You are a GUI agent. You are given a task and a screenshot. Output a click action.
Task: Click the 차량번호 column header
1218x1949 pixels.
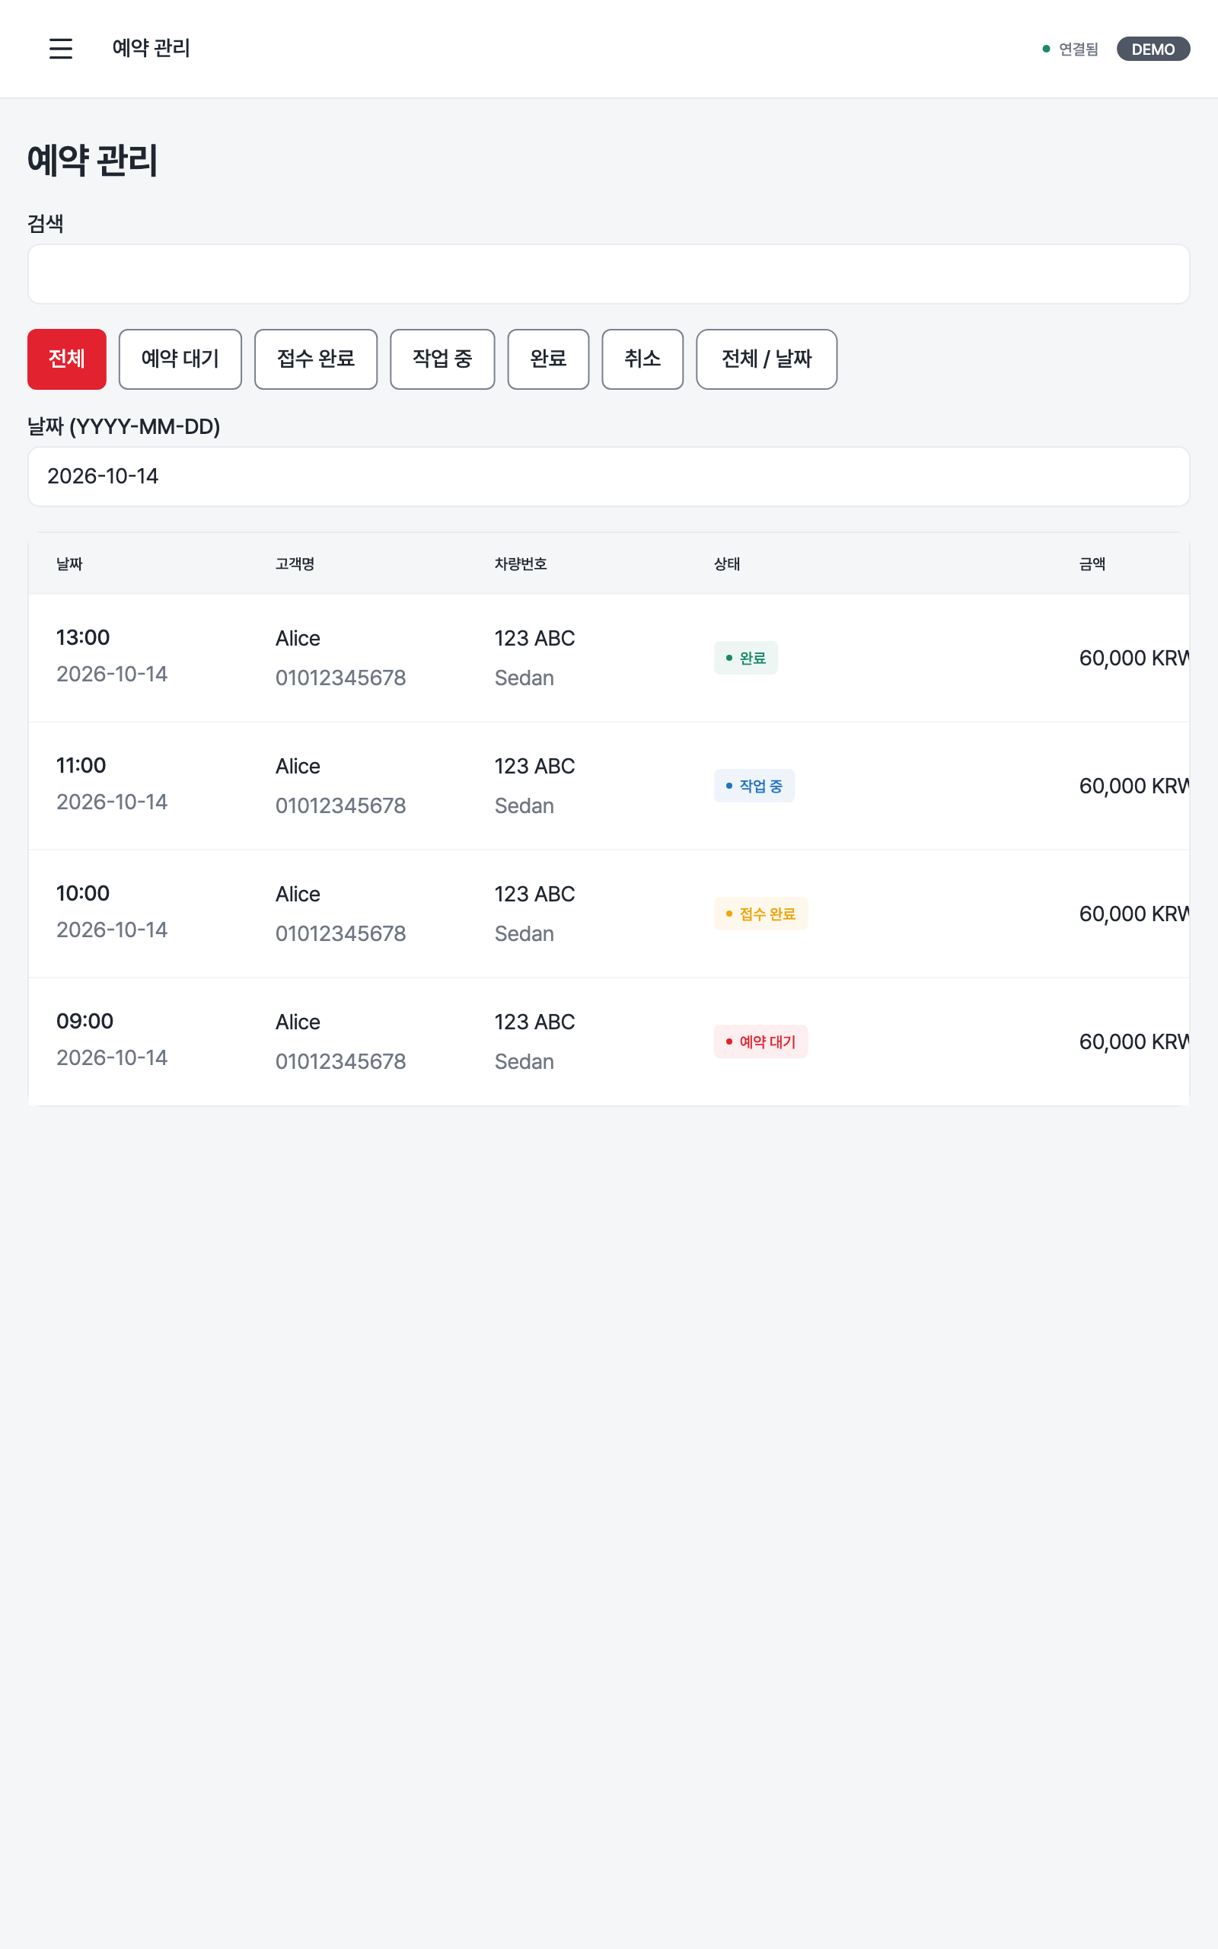click(x=521, y=563)
